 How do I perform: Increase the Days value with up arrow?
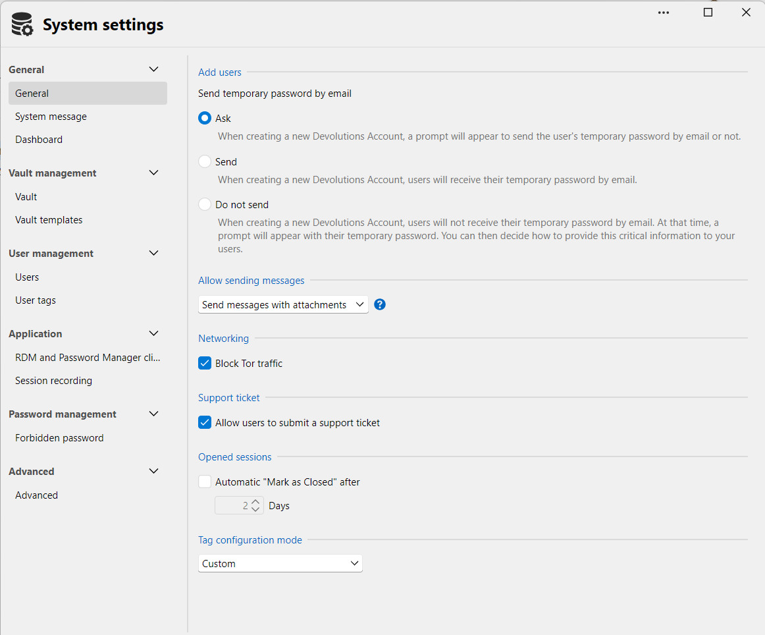(255, 502)
